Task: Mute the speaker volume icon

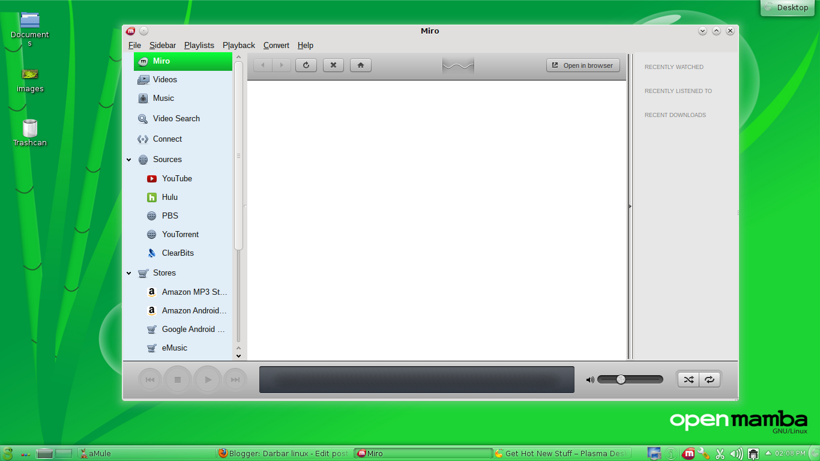Action: tap(589, 379)
